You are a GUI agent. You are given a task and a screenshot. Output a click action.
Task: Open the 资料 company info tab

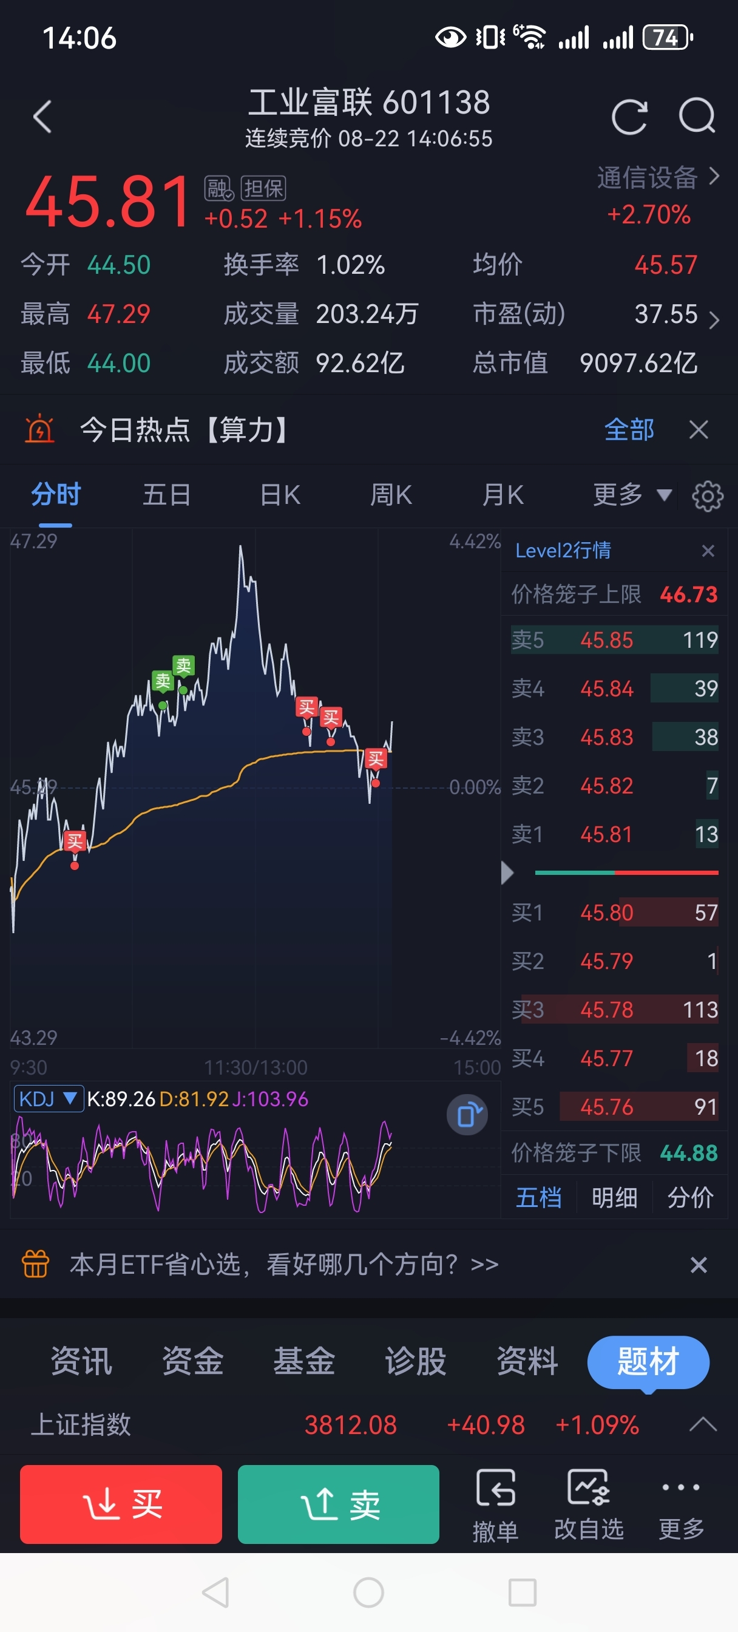527,1361
